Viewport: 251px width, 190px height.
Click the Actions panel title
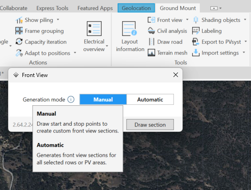[38, 62]
